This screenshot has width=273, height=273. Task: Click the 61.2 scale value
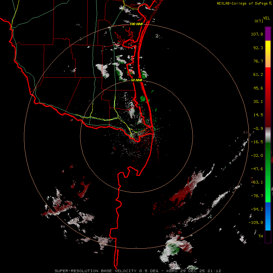(x=258, y=75)
